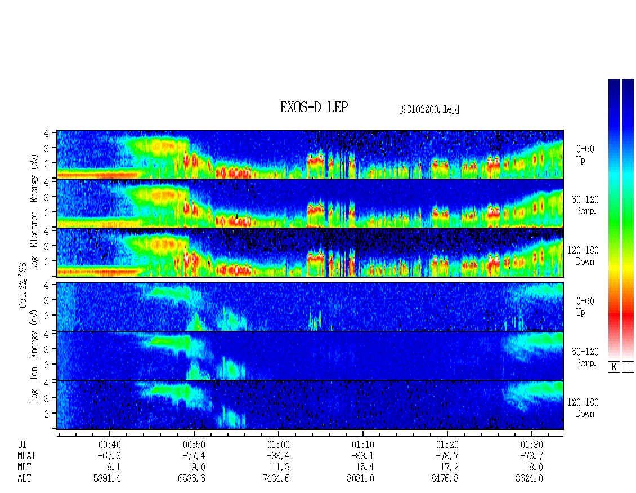Click the ALT value 6536.6
The height and width of the screenshot is (493, 636).
click(x=191, y=479)
